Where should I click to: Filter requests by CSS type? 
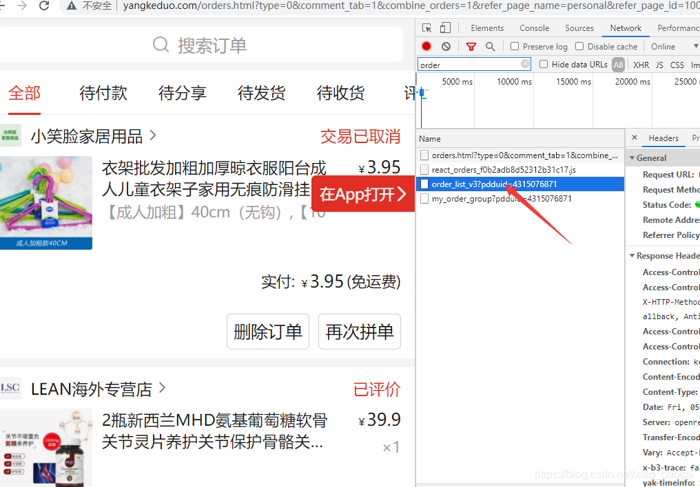pos(677,65)
